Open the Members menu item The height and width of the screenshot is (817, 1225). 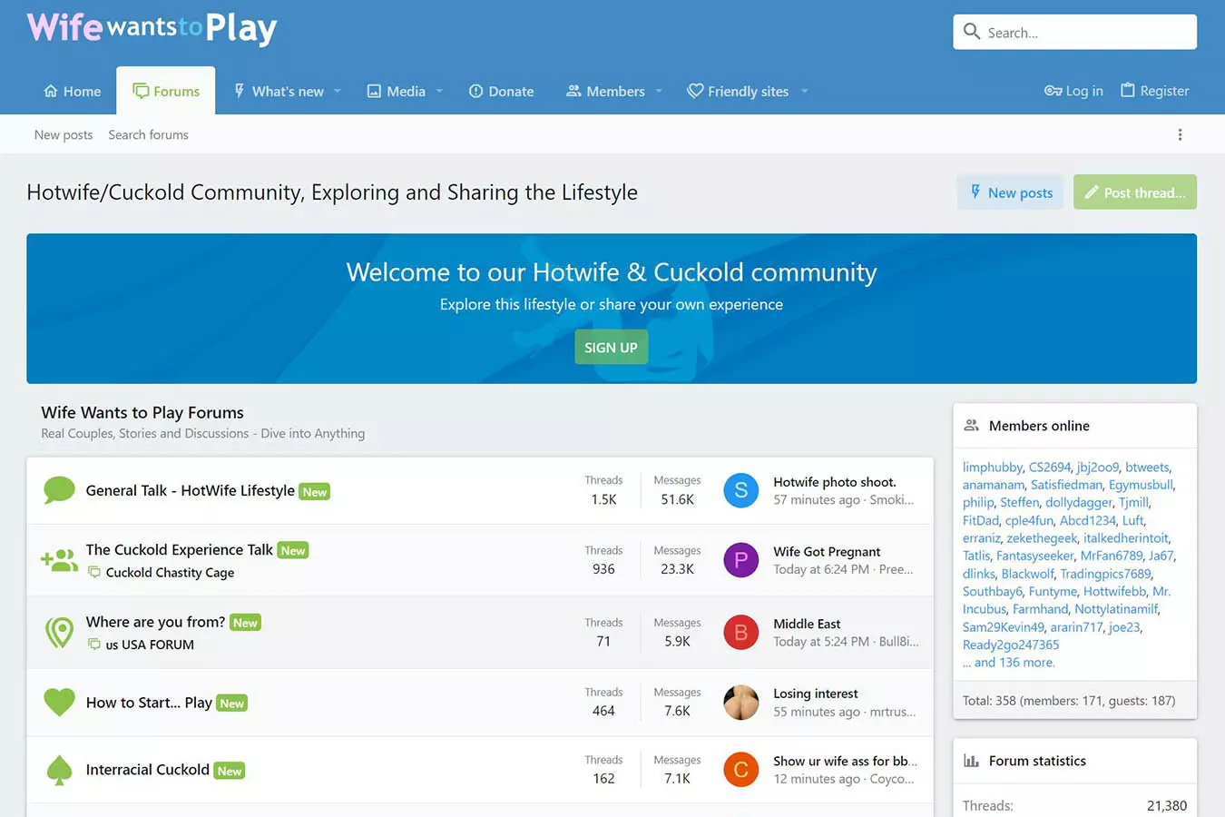605,91
